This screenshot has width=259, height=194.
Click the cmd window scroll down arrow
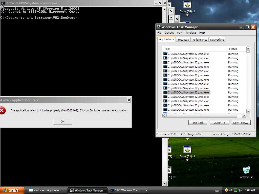164,184
